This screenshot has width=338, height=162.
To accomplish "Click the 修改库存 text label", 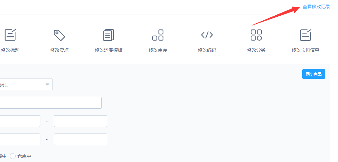I will tap(158, 50).
